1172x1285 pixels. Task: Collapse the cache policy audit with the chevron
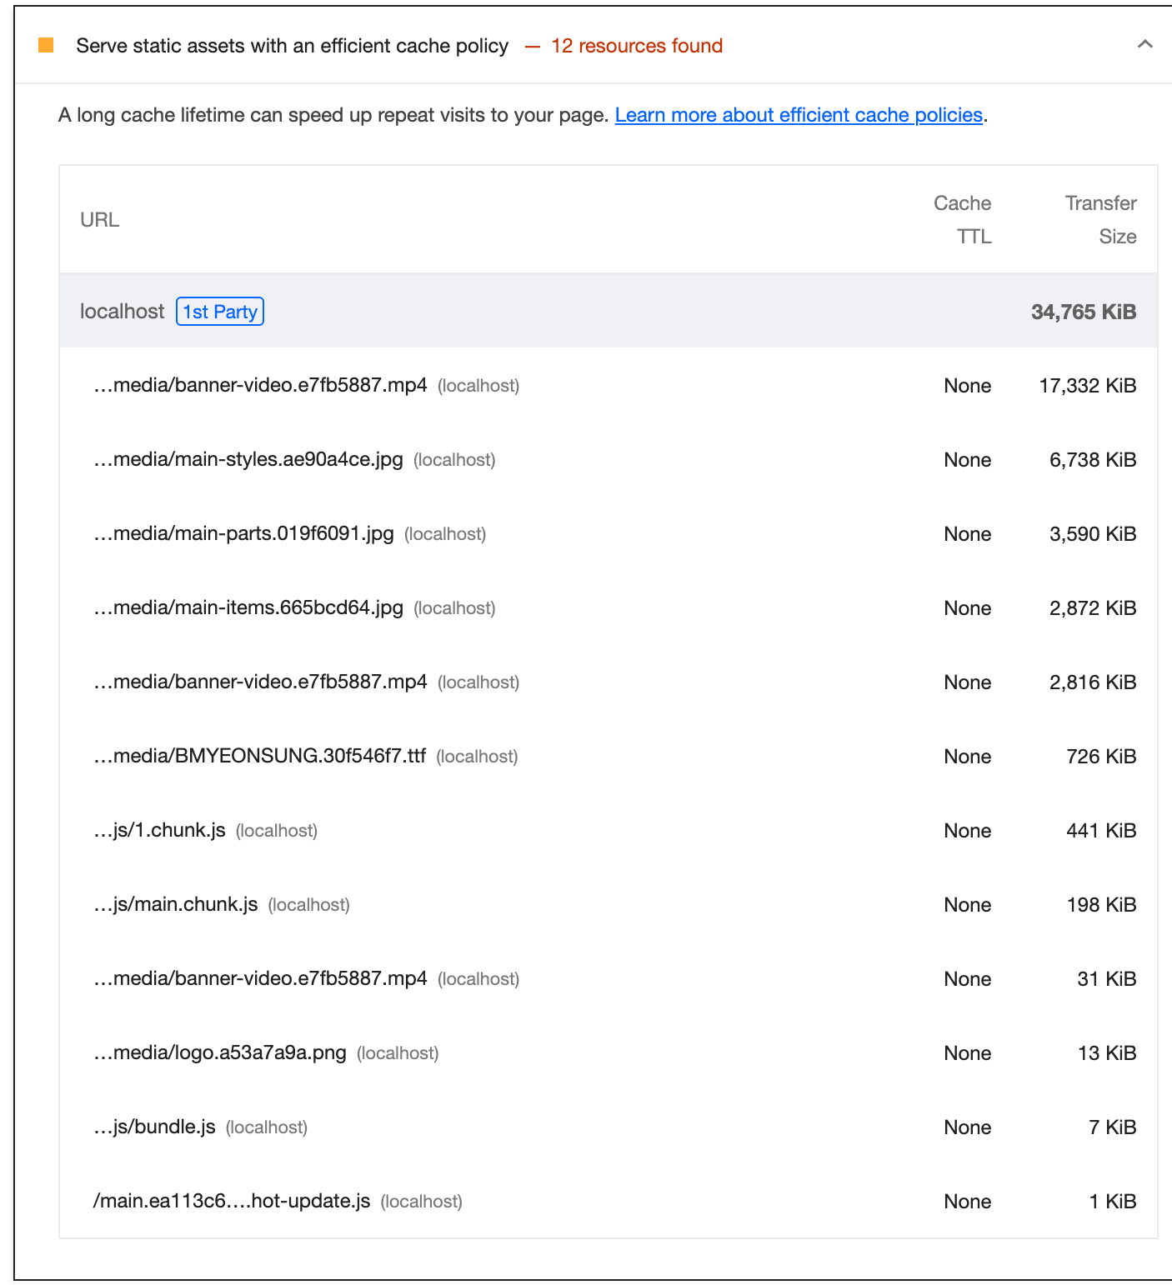tap(1145, 44)
